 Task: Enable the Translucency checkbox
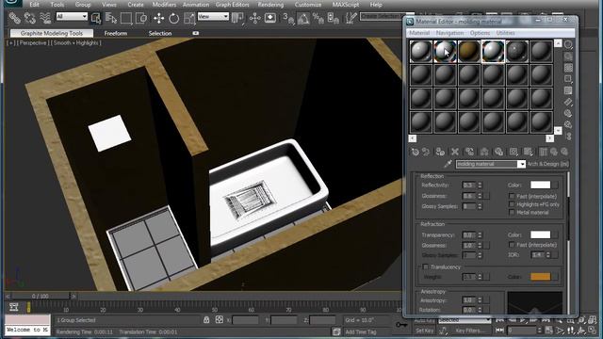[425, 266]
